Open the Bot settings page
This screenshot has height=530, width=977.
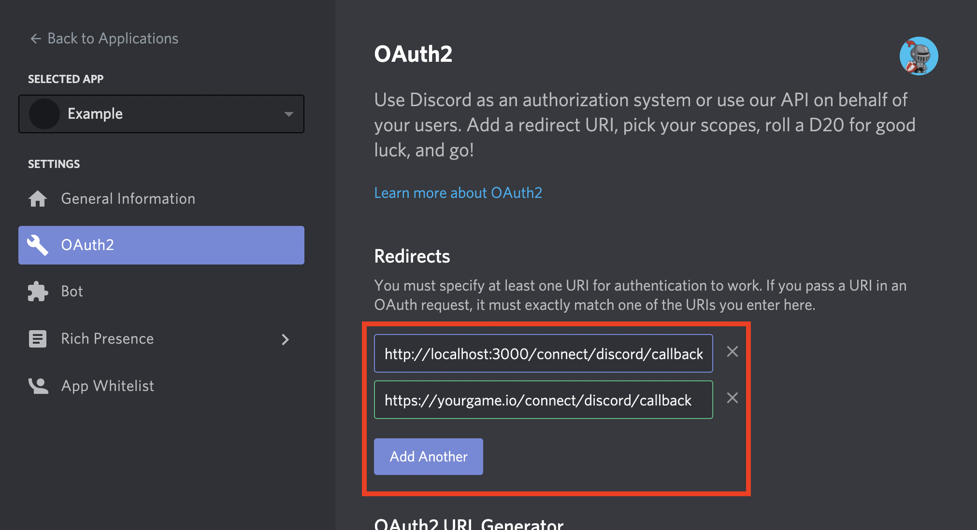[72, 291]
